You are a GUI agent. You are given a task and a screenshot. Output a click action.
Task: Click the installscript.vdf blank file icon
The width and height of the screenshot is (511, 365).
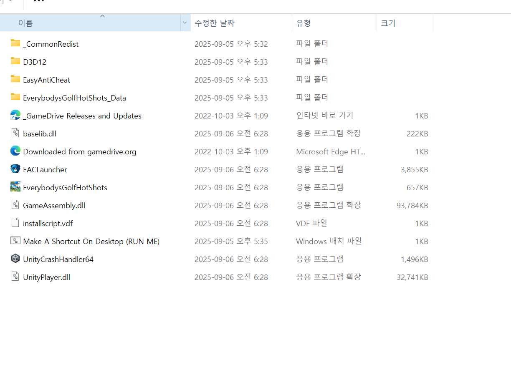(x=15, y=223)
